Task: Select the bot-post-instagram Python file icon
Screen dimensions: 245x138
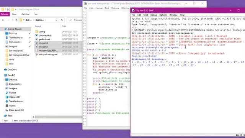Action: pos(37,54)
